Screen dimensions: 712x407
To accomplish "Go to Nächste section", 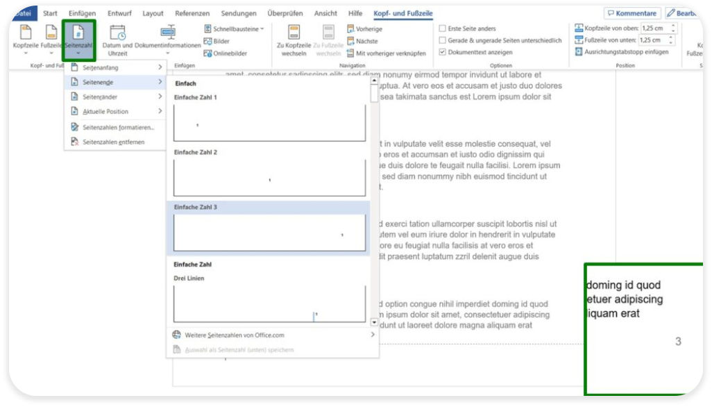I will pos(362,41).
